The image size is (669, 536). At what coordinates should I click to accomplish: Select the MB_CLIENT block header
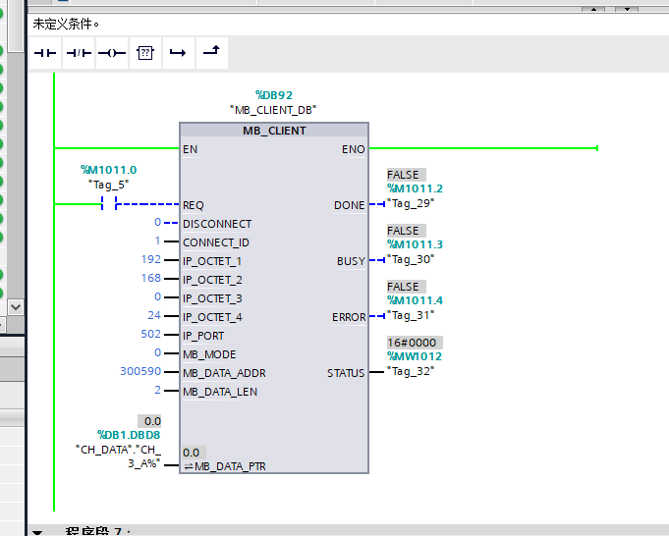274,131
